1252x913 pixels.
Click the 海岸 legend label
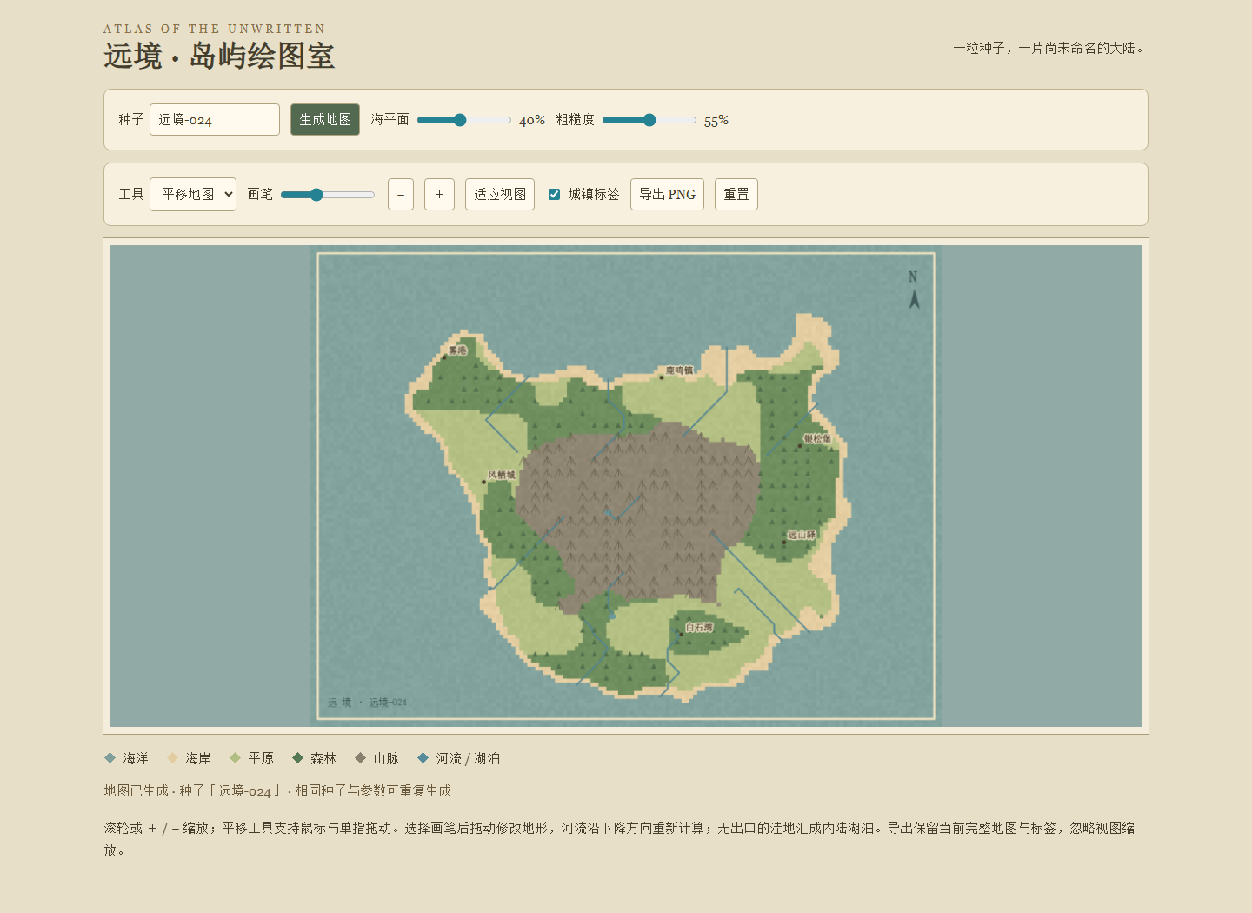click(x=198, y=758)
